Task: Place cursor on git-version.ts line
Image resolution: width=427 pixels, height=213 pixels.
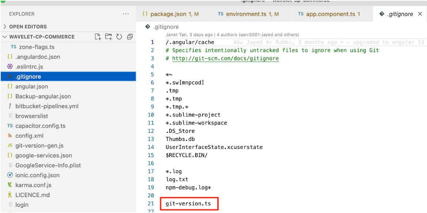Action: point(188,203)
